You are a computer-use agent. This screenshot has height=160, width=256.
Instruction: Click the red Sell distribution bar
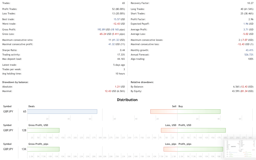(164, 112)
